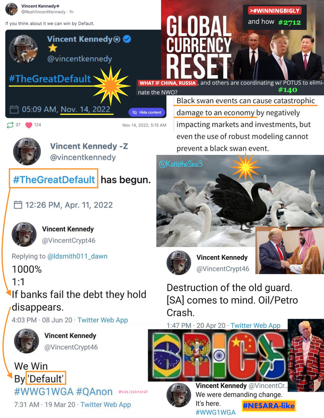
Task: Open the @ldsmith011_dawn mention link
Action: pos(77,256)
